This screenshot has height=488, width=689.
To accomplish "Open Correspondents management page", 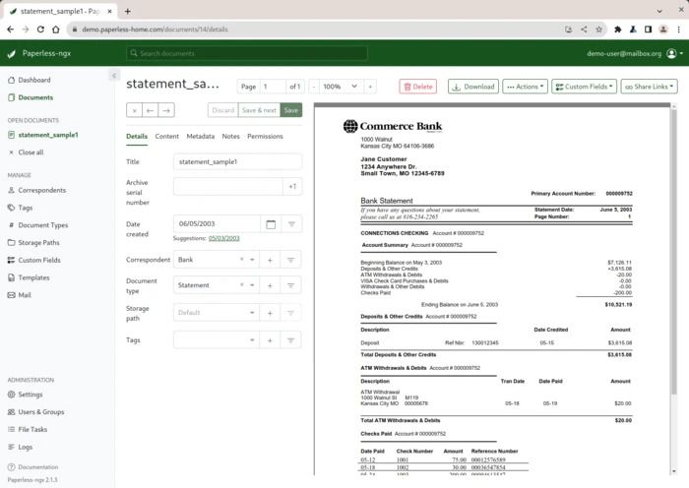I will 37,190.
